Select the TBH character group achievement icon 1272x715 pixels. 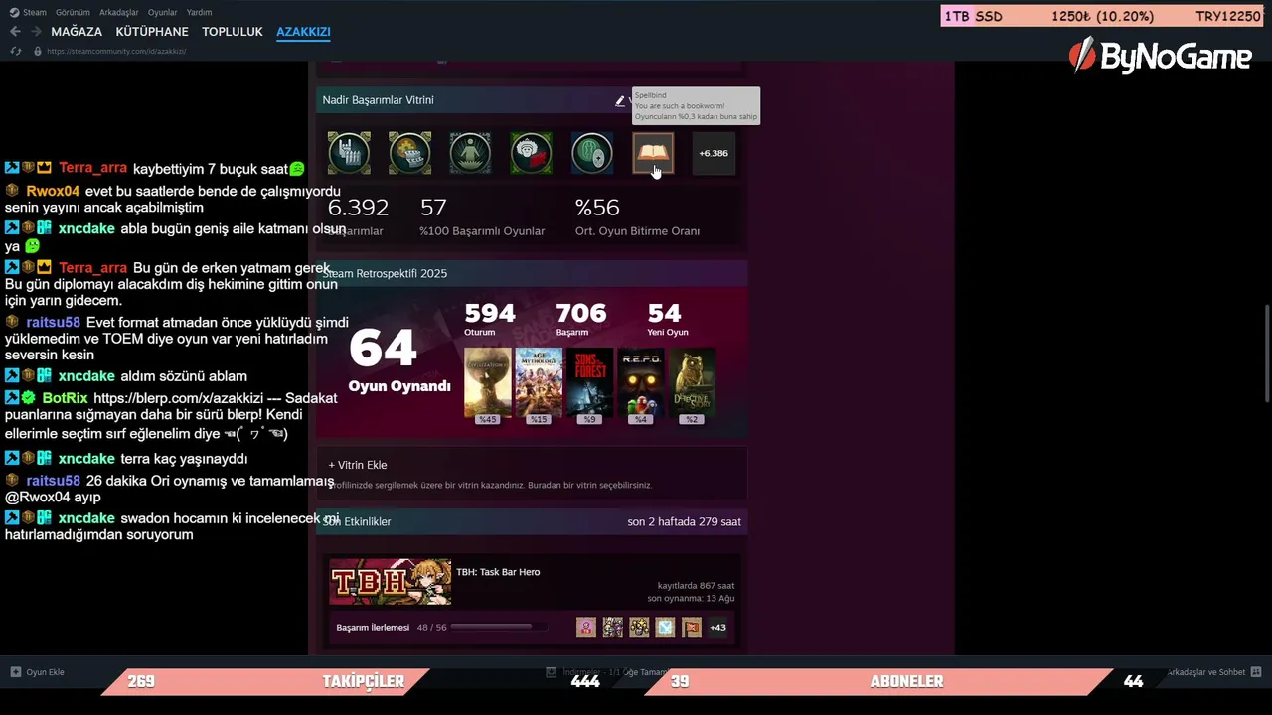coord(612,627)
